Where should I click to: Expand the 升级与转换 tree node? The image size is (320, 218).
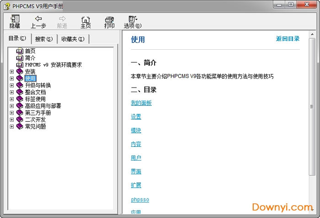pos(11,85)
